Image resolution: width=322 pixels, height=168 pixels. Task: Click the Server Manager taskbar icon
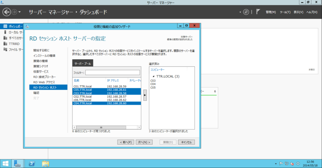17,164
